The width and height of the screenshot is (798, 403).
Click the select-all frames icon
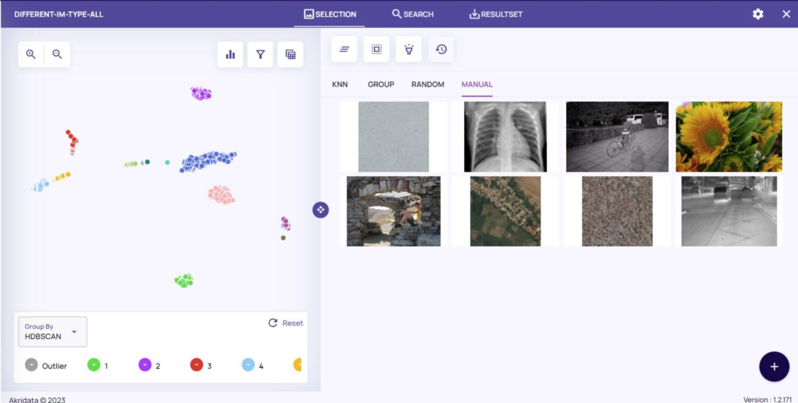(x=376, y=49)
